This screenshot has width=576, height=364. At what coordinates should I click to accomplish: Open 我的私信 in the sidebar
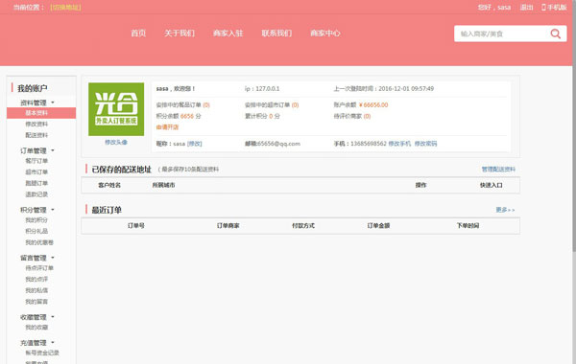36,290
